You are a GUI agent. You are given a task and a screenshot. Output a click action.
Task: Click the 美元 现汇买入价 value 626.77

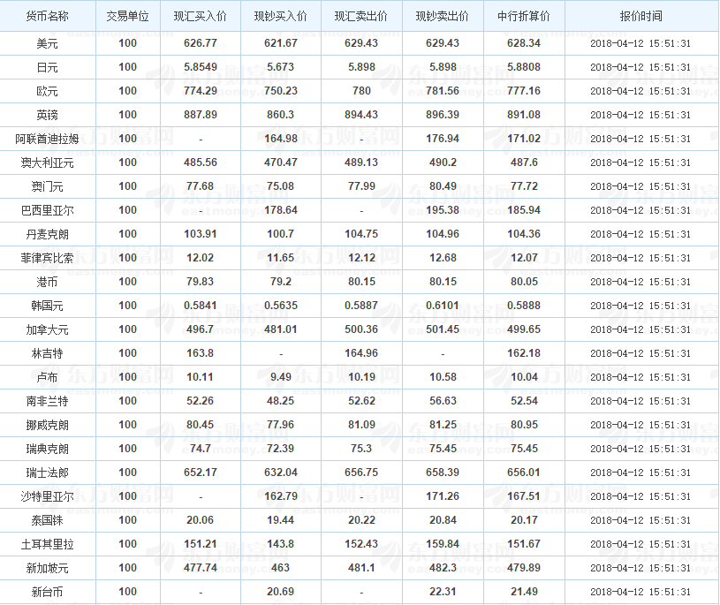pos(201,43)
